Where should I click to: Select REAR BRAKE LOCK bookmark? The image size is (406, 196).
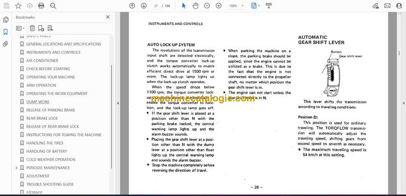(42, 118)
